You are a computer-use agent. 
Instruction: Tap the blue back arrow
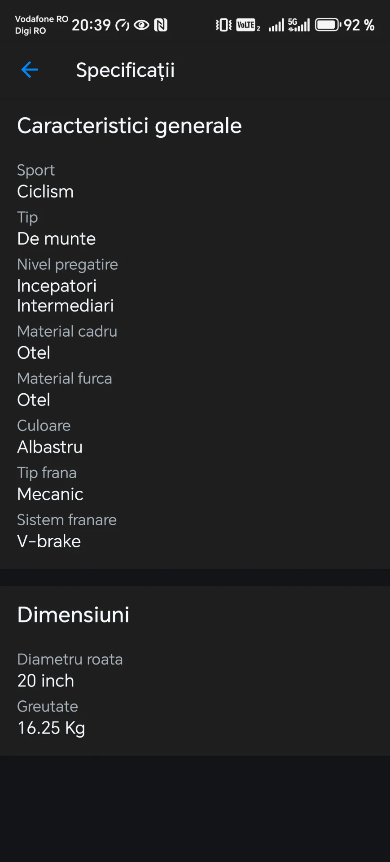click(x=30, y=70)
